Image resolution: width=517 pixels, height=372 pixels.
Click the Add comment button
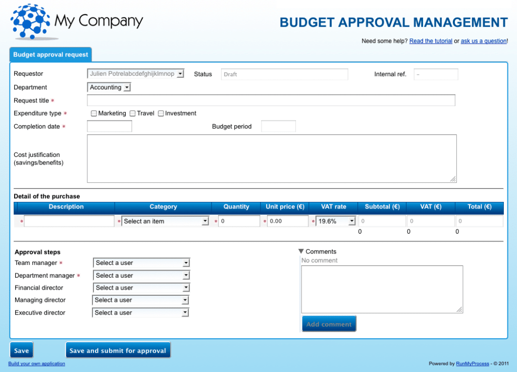coord(329,324)
